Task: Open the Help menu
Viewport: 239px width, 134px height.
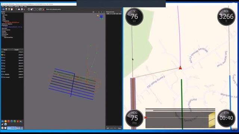Action: click(x=25, y=7)
